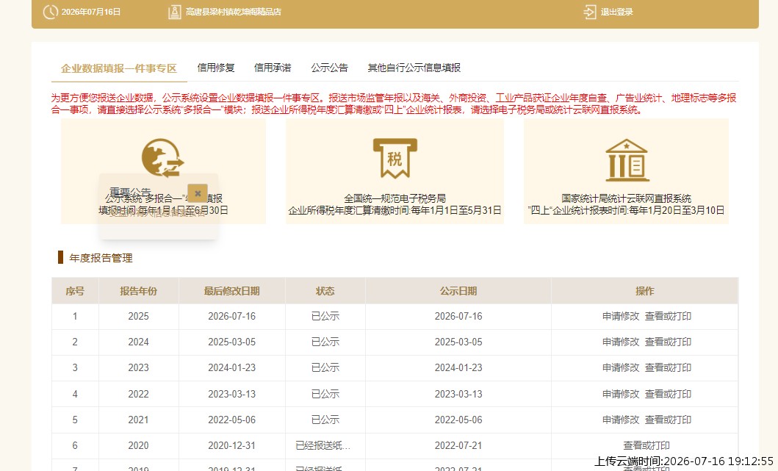Click 查看或打印 for the 2024 report
The height and width of the screenshot is (471, 778).
668,342
